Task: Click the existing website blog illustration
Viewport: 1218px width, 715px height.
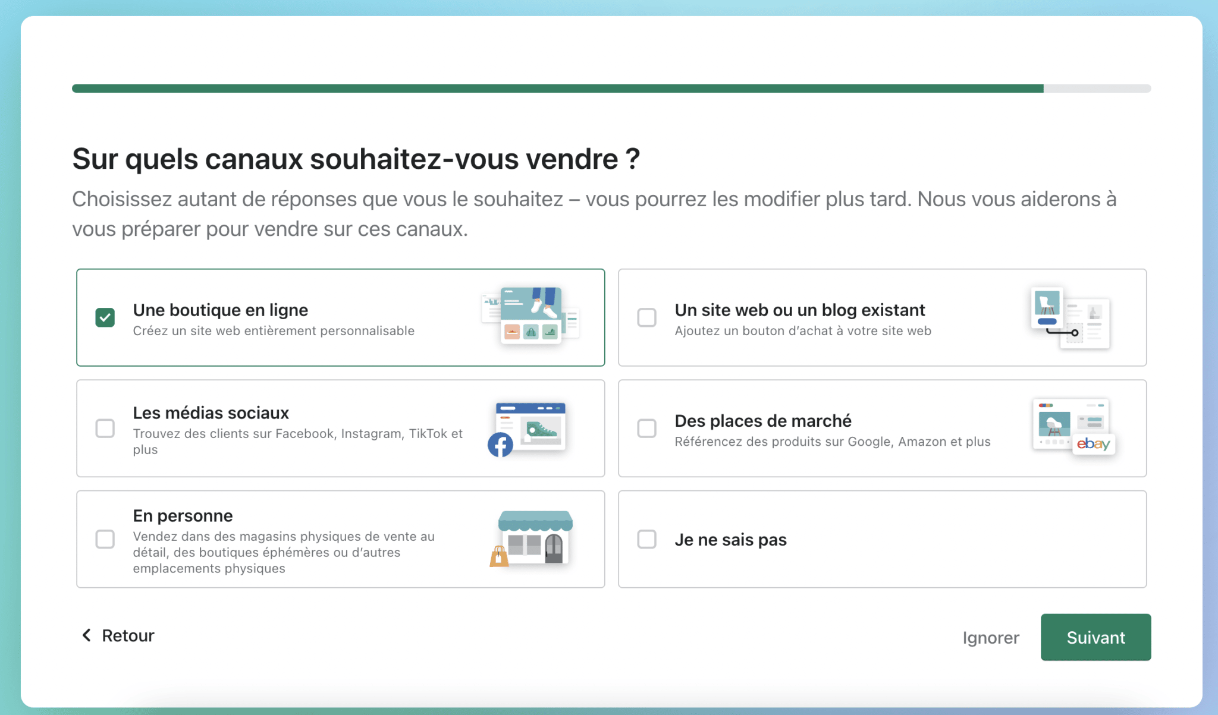Action: (1071, 317)
